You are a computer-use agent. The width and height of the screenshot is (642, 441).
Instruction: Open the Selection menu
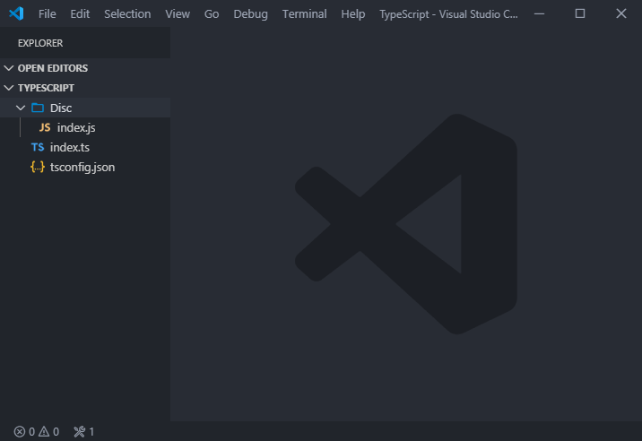tap(127, 14)
